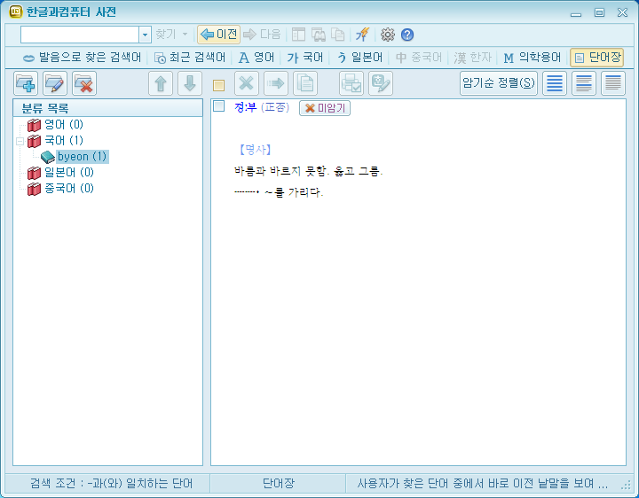Click the memorization test pencil icon
Viewport: 639px width, 498px height.
(x=381, y=83)
